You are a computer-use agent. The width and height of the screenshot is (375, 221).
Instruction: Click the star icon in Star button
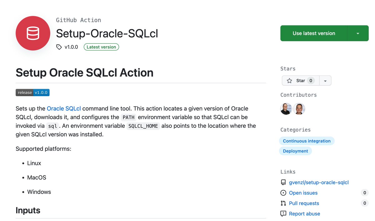point(289,81)
